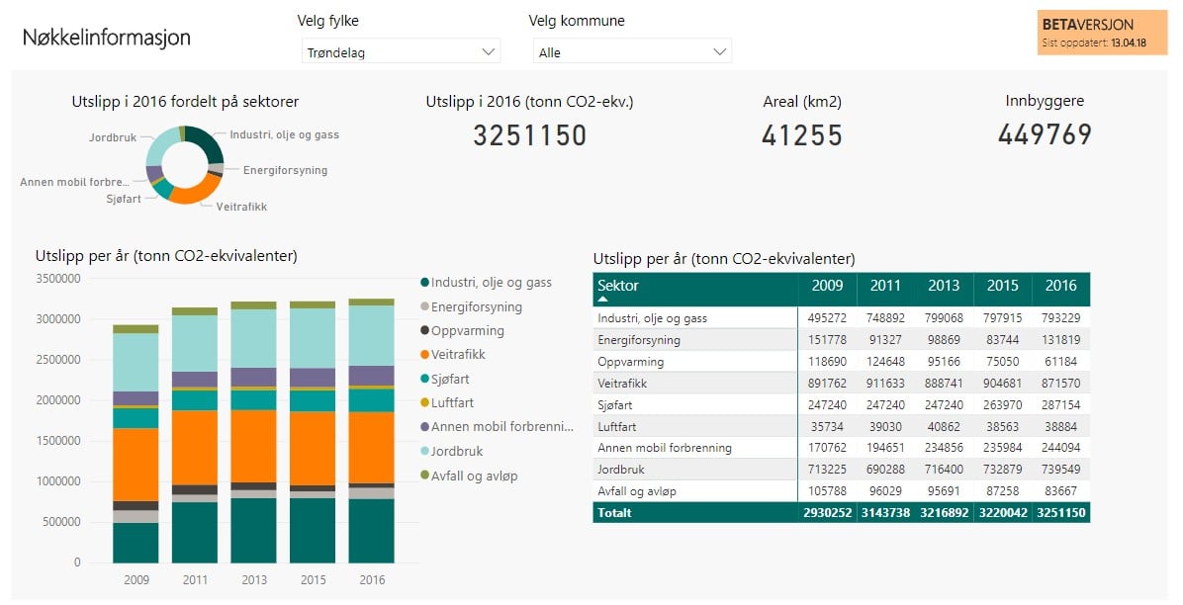The height and width of the screenshot is (605, 1183).
Task: Click the Totalt row in emissions table
Action: [x=841, y=513]
